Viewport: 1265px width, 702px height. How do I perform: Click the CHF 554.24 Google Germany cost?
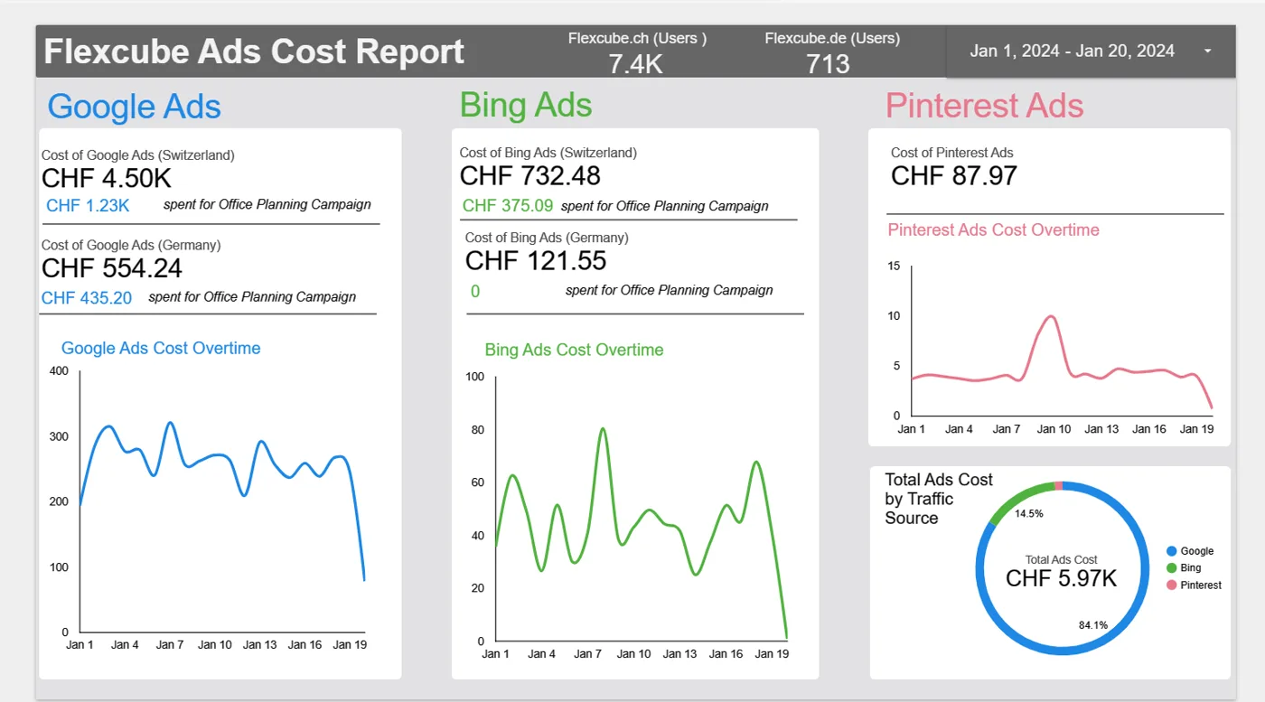pos(112,268)
